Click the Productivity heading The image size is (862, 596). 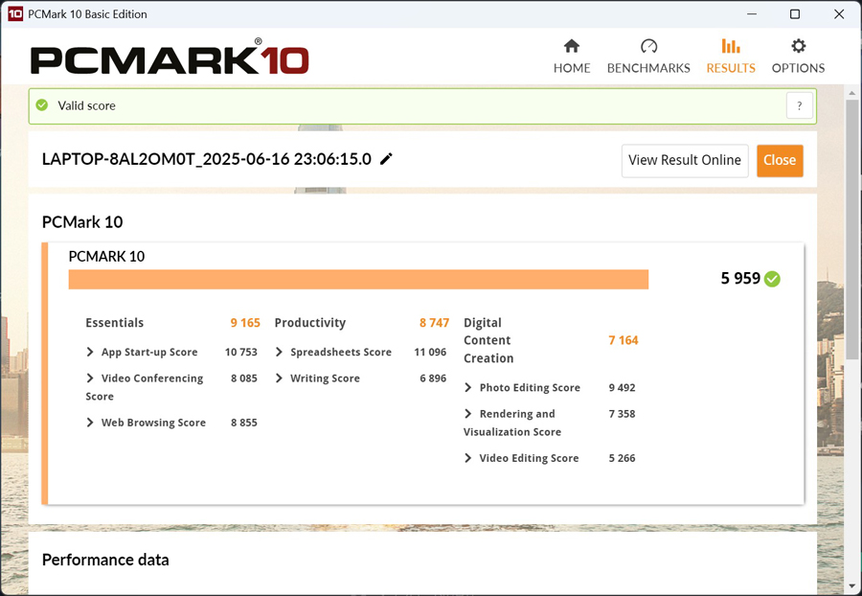coord(310,323)
